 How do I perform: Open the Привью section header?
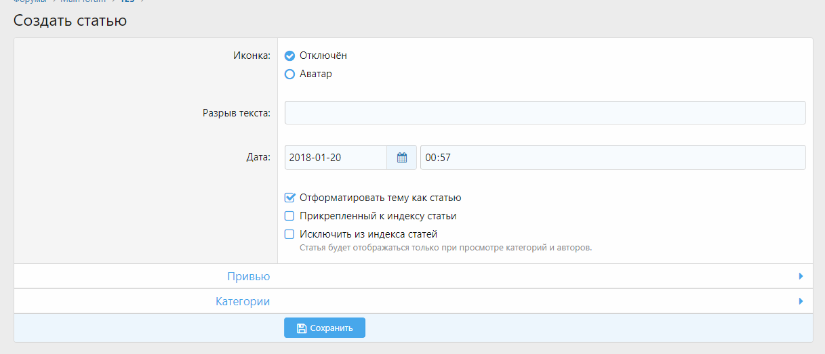click(248, 276)
